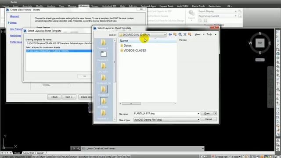Open the Tools menu dropdown
The width and height of the screenshot is (281, 158).
point(211,34)
